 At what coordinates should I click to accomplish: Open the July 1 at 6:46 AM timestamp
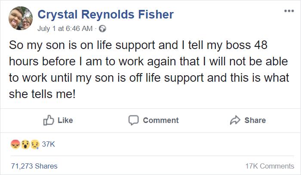click(65, 29)
